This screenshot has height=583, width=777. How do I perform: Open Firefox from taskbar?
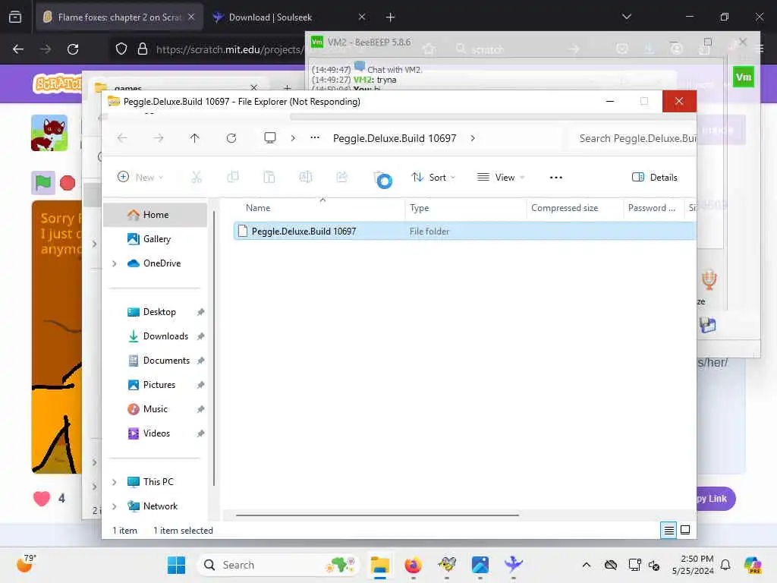click(414, 565)
